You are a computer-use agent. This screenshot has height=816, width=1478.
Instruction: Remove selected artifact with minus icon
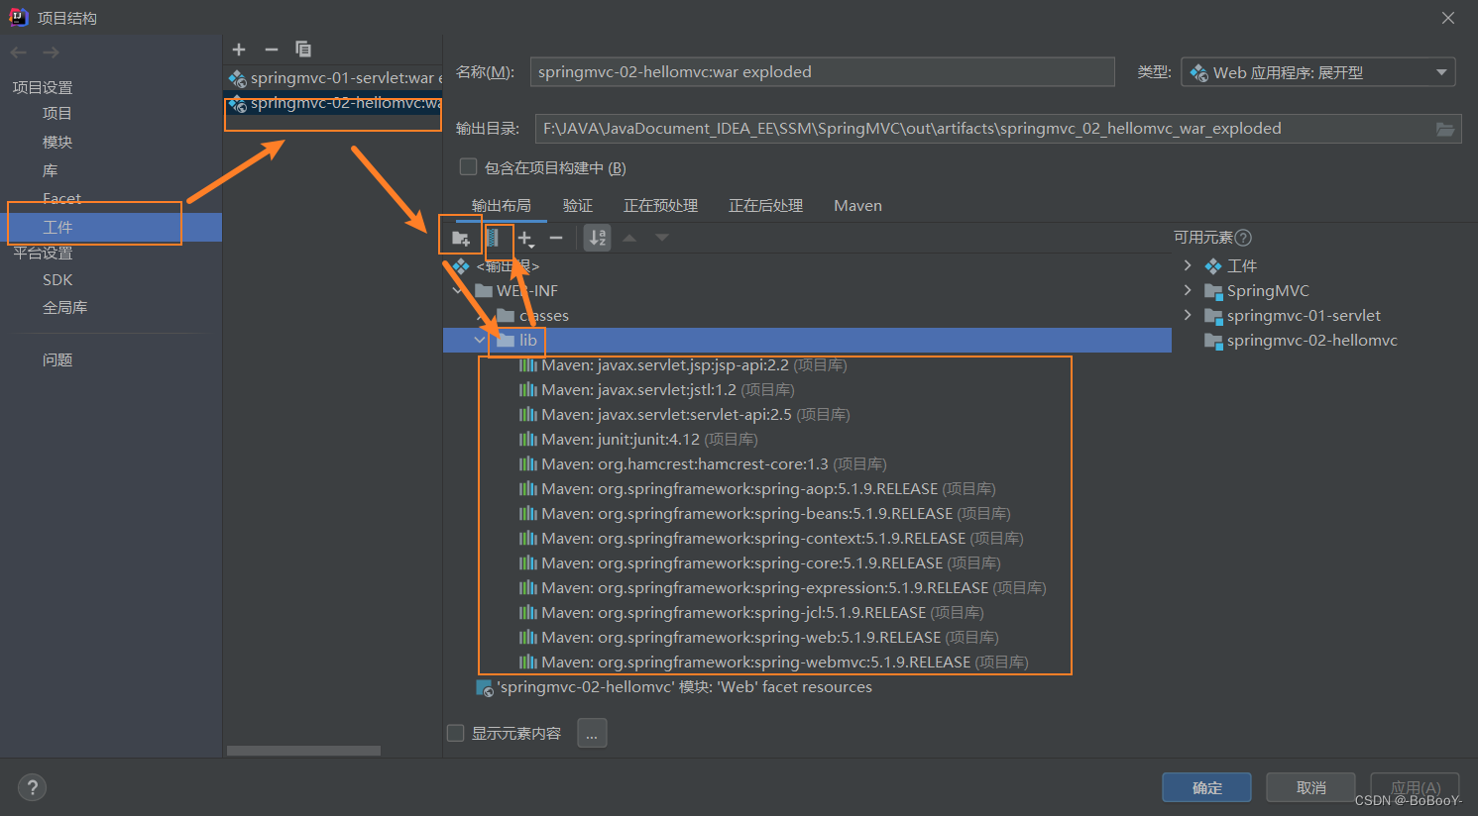tap(272, 50)
